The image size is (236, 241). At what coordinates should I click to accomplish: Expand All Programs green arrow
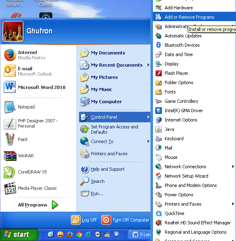coord(55,205)
